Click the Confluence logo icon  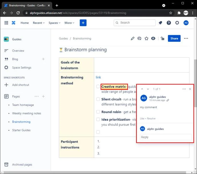pyautogui.click(x=14, y=23)
